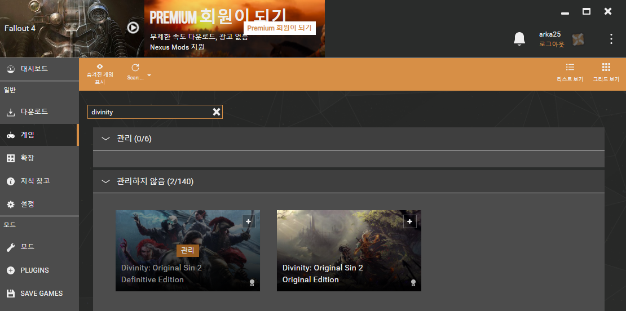Click the arka25 user avatar
Viewport: 626px width, 311px height.
click(577, 39)
